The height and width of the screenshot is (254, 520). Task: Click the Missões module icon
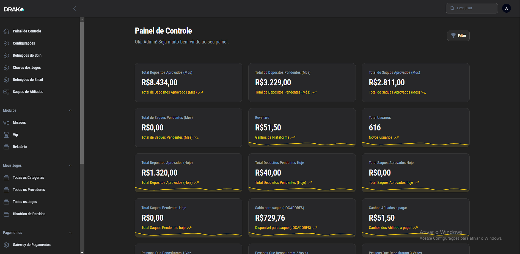point(6,123)
